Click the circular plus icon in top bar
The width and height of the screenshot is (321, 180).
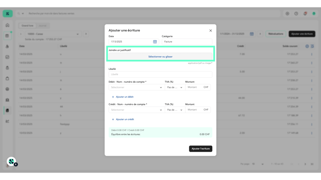pyautogui.click(x=287, y=13)
